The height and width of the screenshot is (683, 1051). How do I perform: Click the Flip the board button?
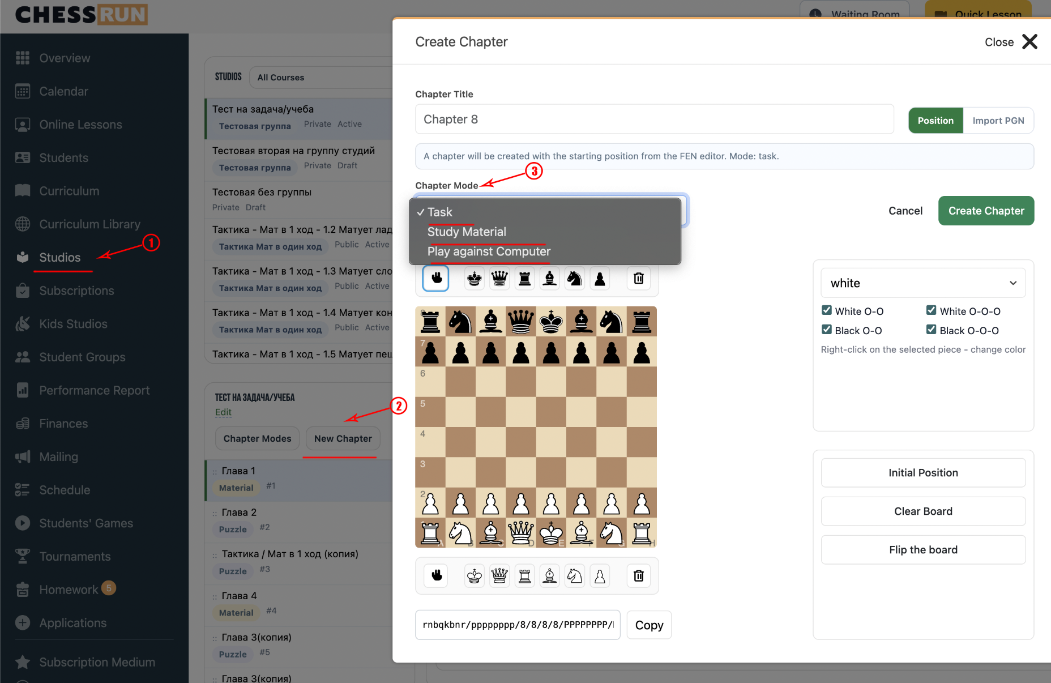click(923, 550)
